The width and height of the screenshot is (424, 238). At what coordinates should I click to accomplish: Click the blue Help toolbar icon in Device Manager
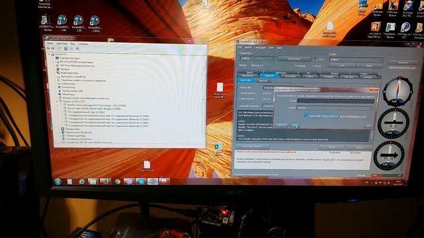[66, 48]
